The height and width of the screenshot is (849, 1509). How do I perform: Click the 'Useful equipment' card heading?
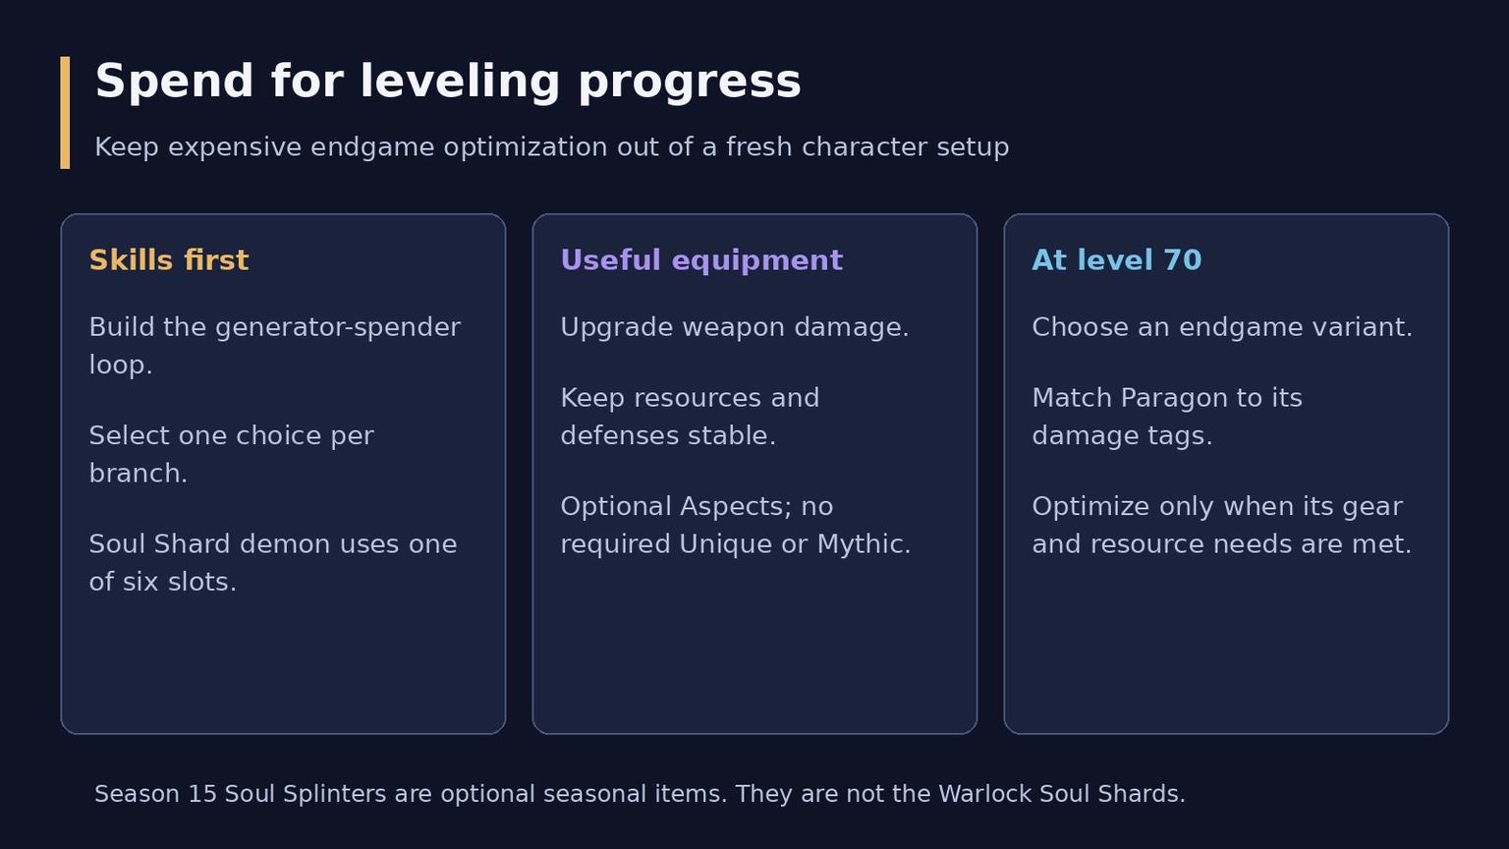pos(701,260)
